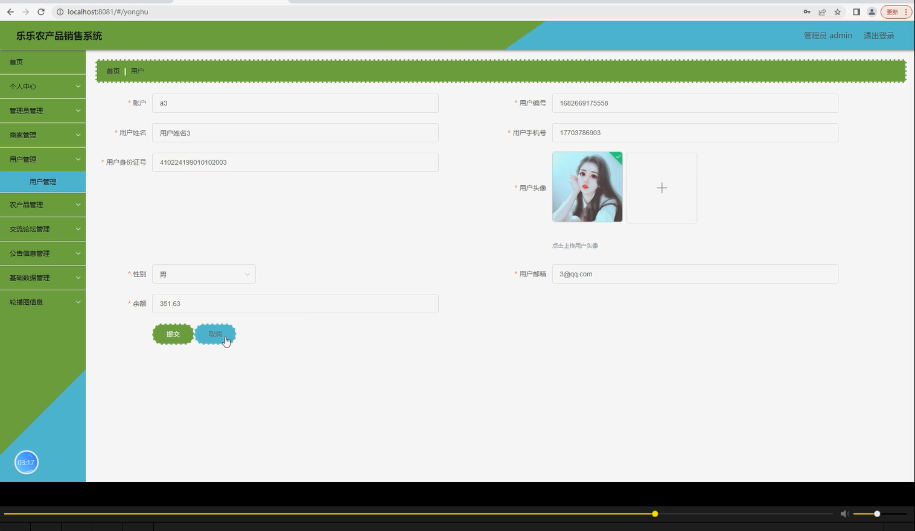
Task: Expand 管理员管理 sidebar menu
Action: [x=43, y=110]
